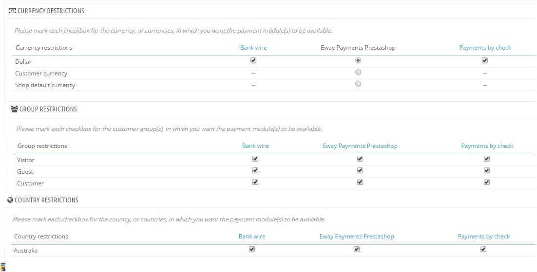Viewport: 537px width, 272px height.
Task: Open Bank wire link in Currency restrictions
Action: 253,48
